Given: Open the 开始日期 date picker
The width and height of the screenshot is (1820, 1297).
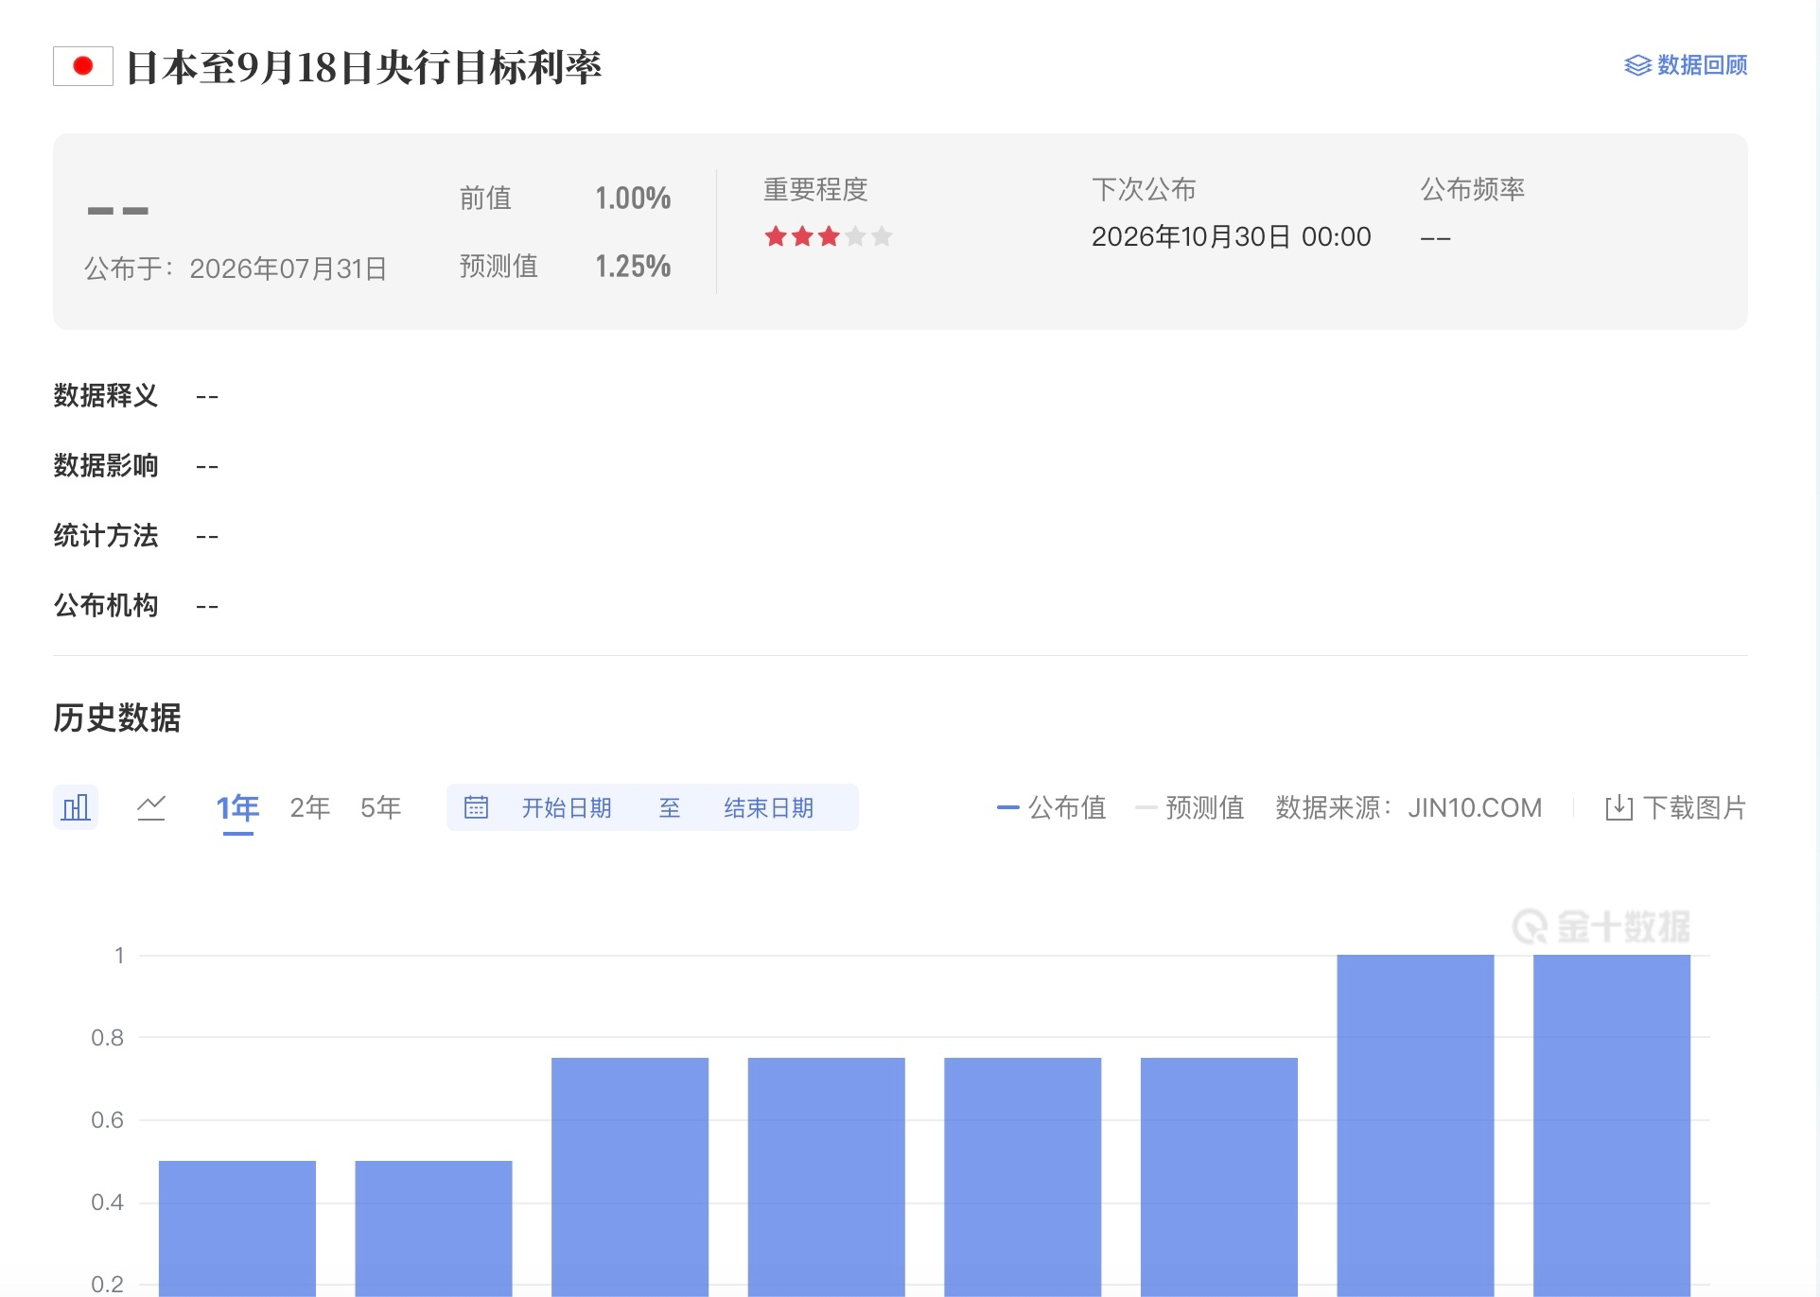Looking at the screenshot, I should [567, 807].
